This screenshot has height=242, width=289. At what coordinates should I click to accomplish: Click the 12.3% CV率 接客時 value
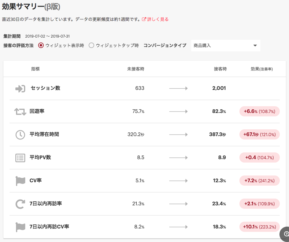219,181
